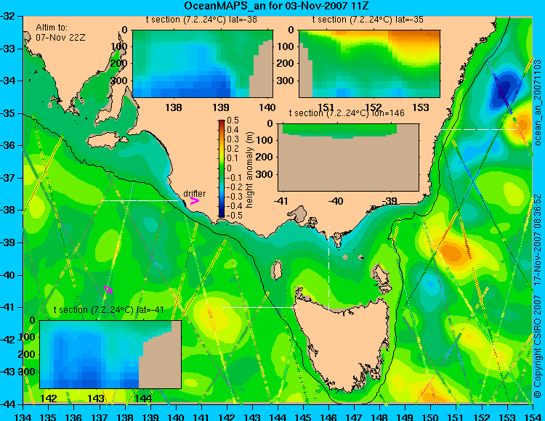
Task: Click the title 'OceanMAPS_an for 03-Nov-2007 11Z'
Action: (276, 6)
